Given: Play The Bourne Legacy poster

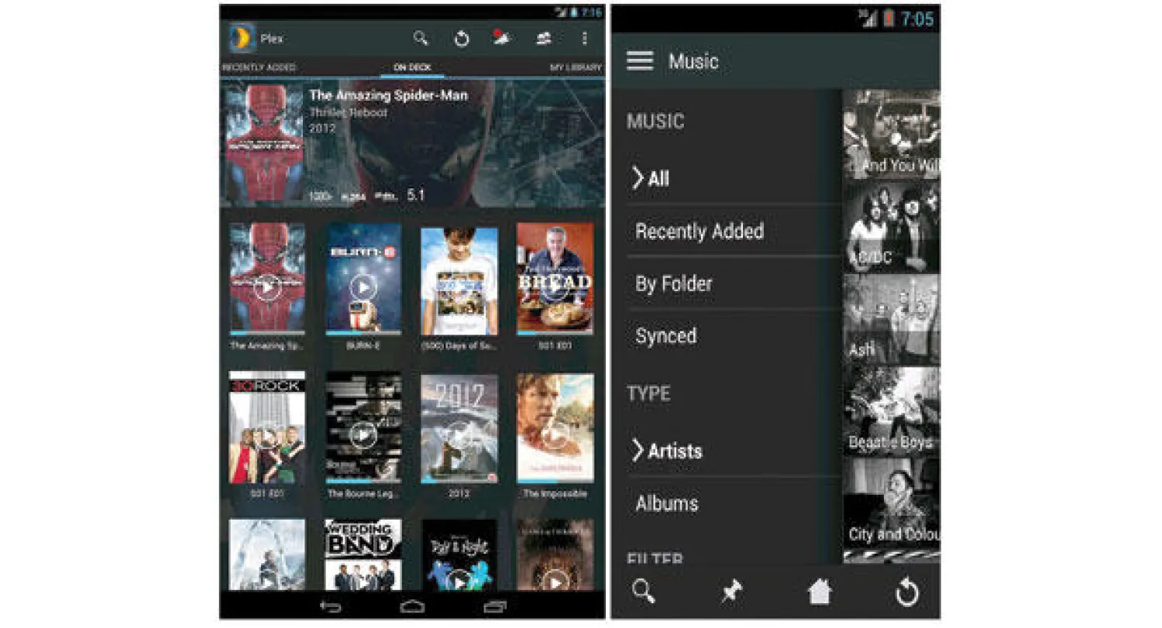Looking at the screenshot, I should click(x=363, y=427).
